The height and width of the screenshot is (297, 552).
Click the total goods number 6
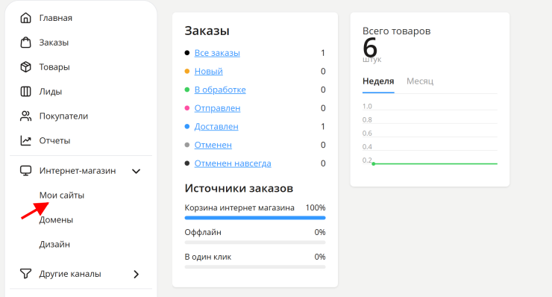pyautogui.click(x=370, y=48)
